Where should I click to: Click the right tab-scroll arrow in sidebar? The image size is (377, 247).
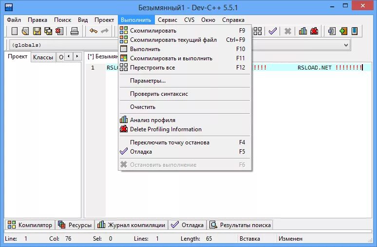point(77,56)
